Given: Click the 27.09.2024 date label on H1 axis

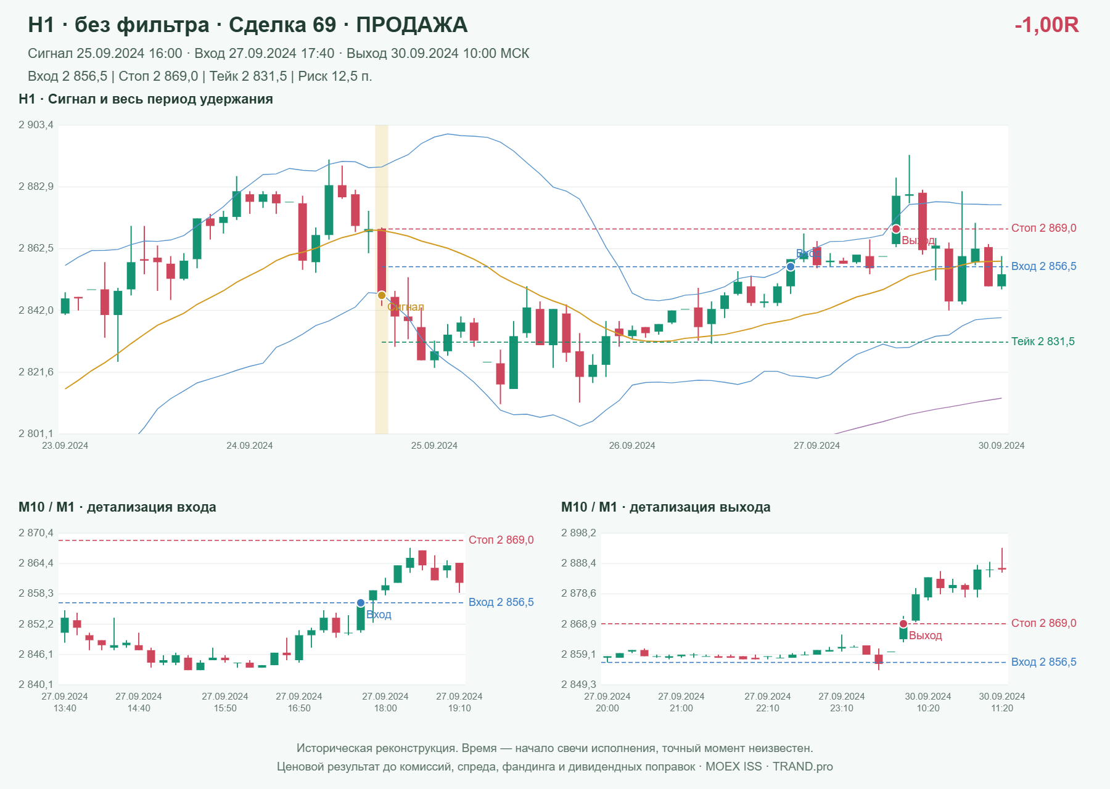Looking at the screenshot, I should click(x=816, y=446).
